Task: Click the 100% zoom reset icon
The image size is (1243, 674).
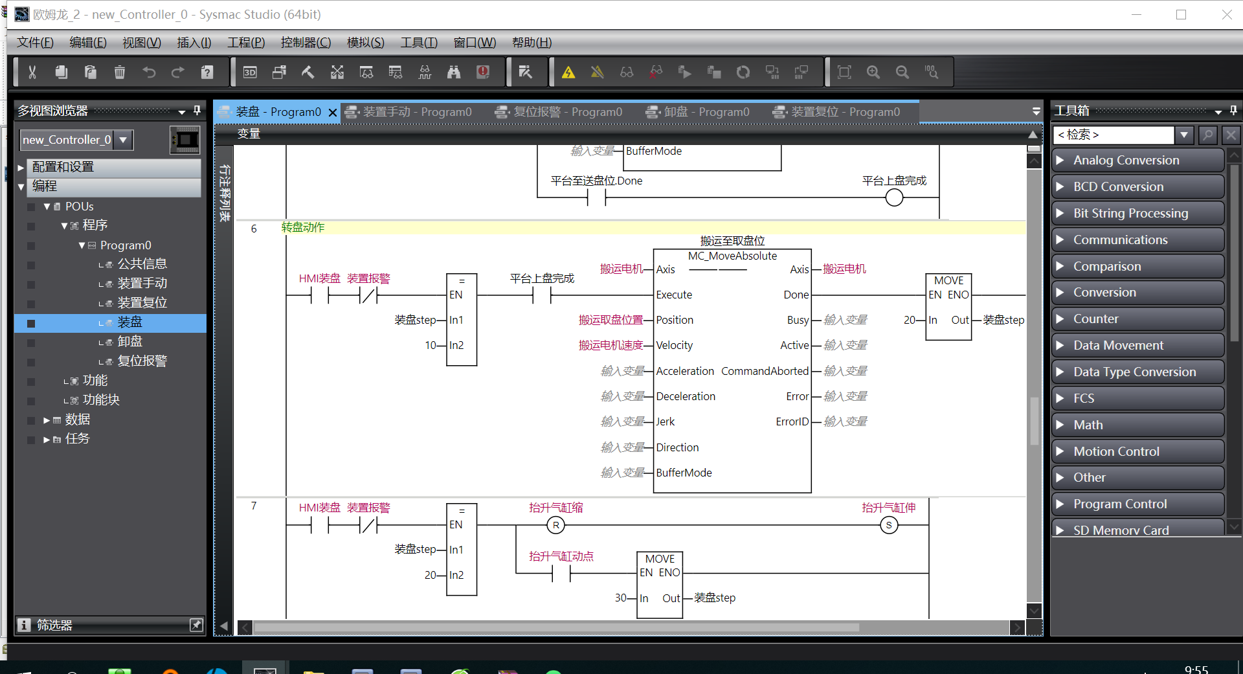Action: (932, 72)
